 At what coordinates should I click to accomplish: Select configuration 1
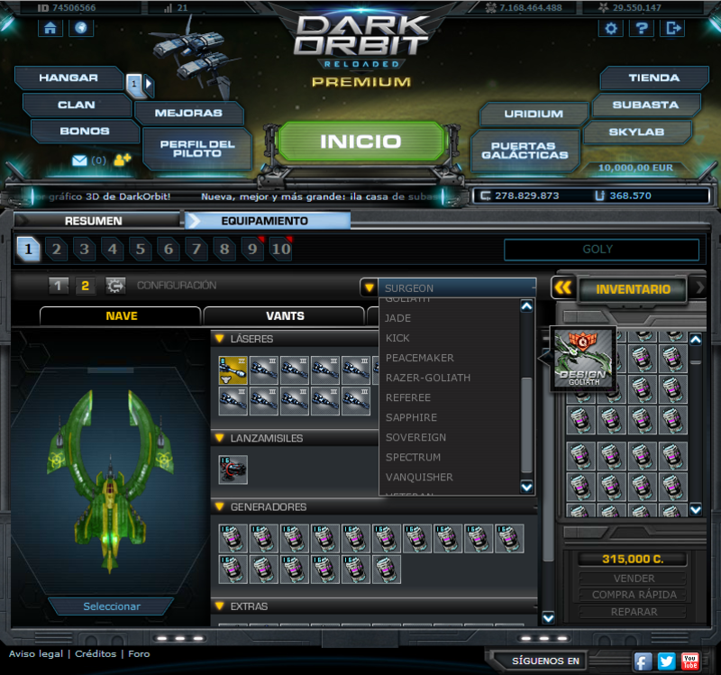tap(58, 286)
